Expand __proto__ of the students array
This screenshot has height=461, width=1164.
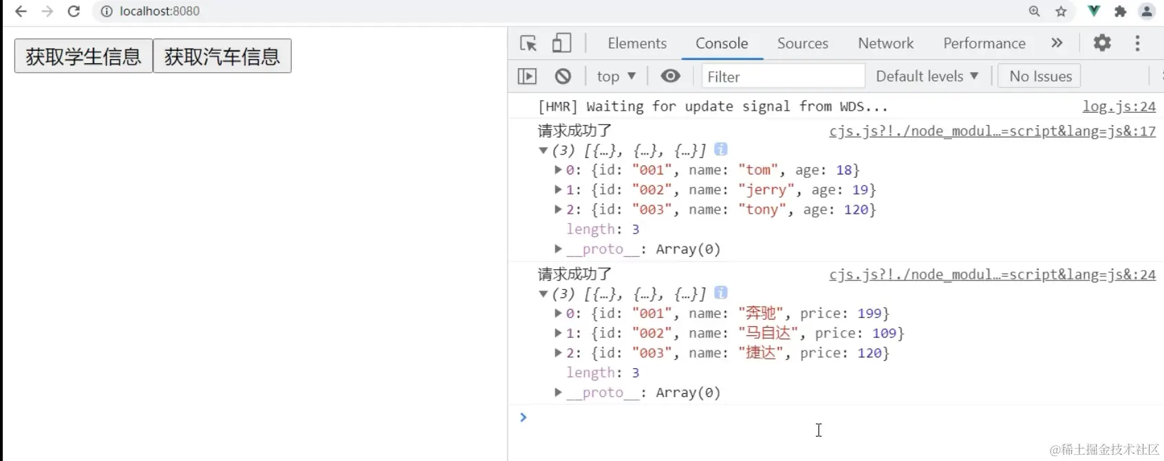pyautogui.click(x=558, y=249)
